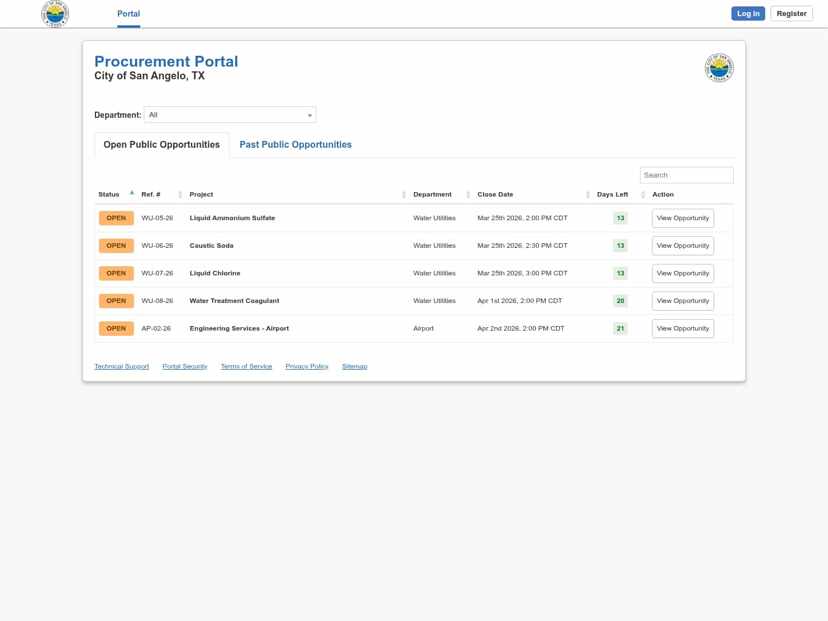View Opportunity for Liquid Ammonium Sulfate

point(683,218)
